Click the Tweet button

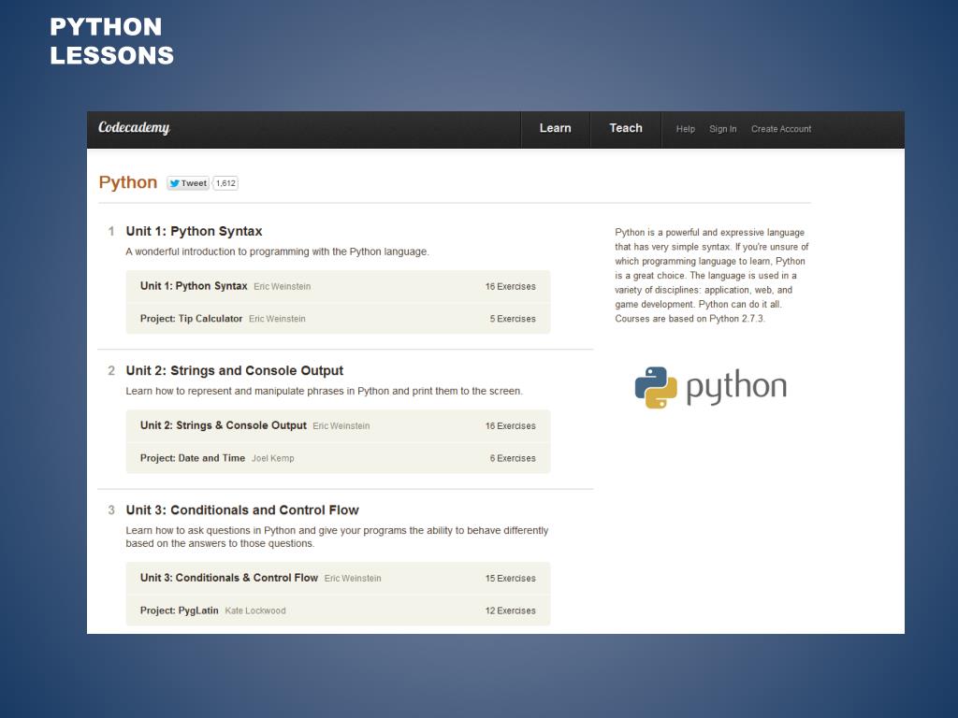pyautogui.click(x=188, y=183)
